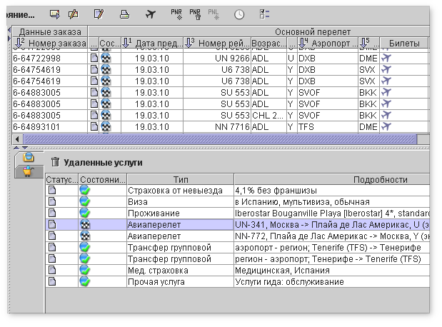Click document icon in 6-64722998 row
This screenshot has width=442, height=327.
click(x=94, y=58)
